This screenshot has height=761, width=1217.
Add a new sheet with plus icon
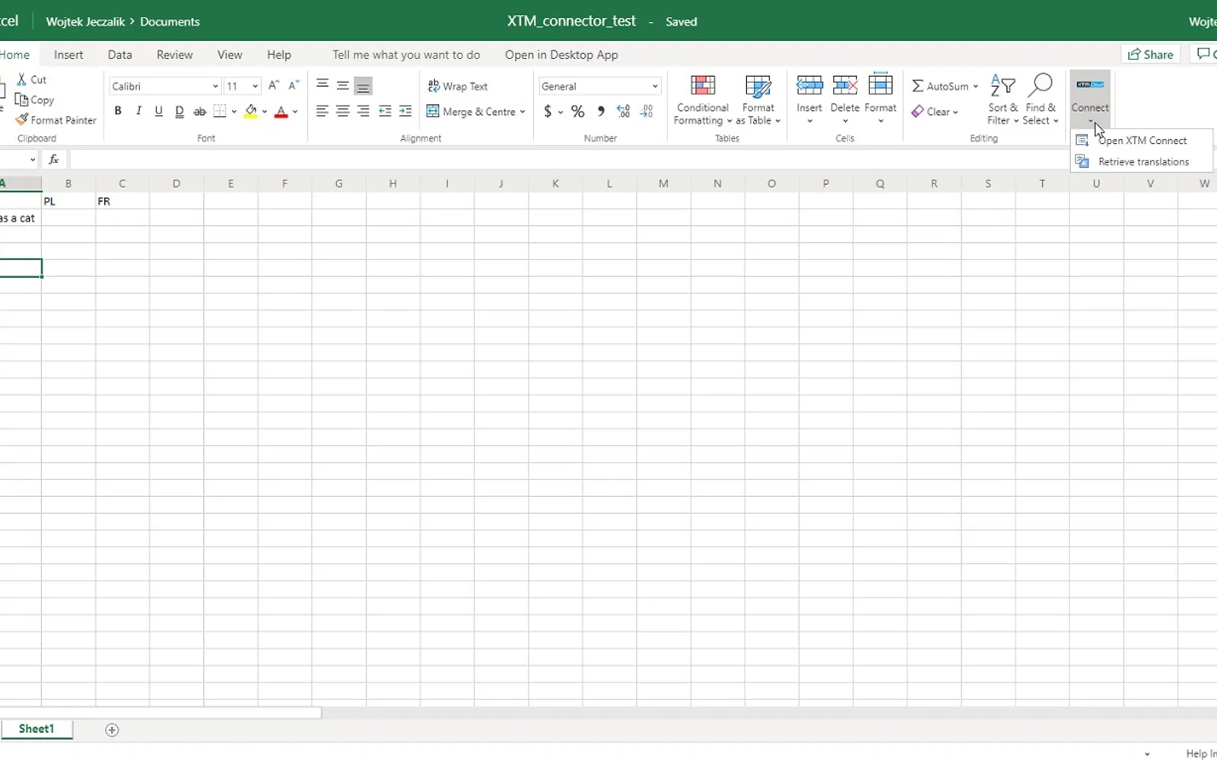pyautogui.click(x=112, y=730)
